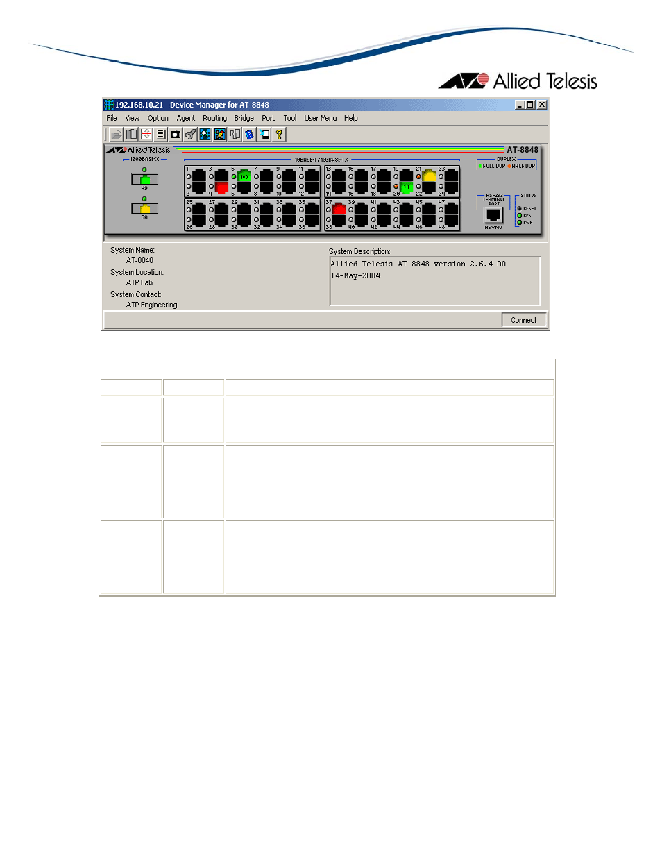Select port 13 on the switch
Screen dimensions: 662x857
pos(339,174)
